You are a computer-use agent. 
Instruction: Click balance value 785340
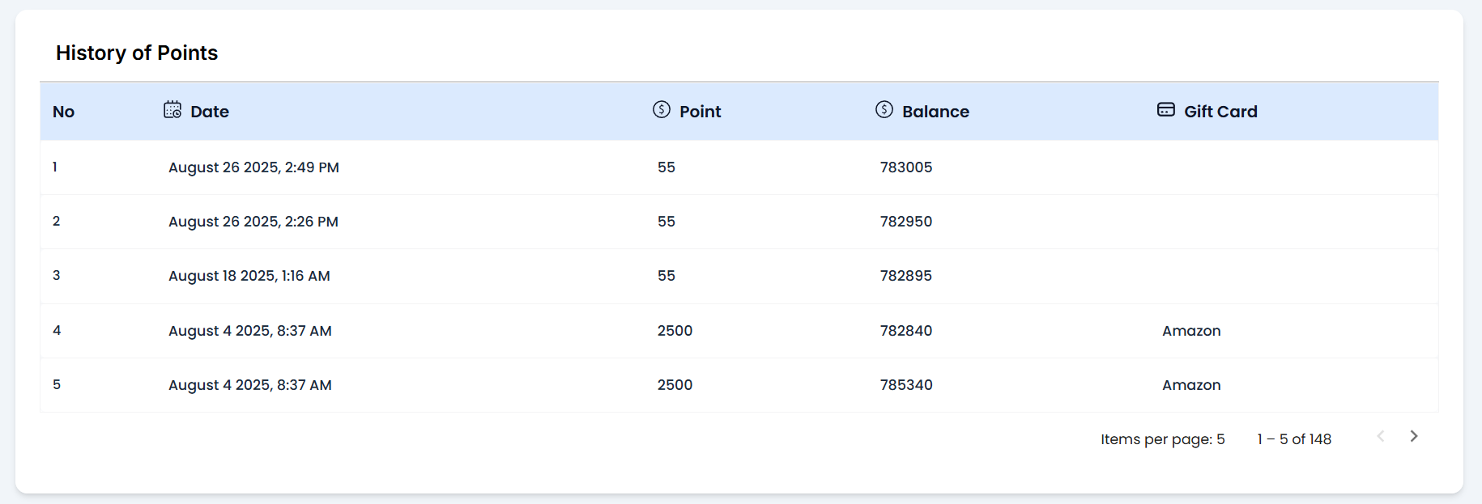pyautogui.click(x=906, y=385)
